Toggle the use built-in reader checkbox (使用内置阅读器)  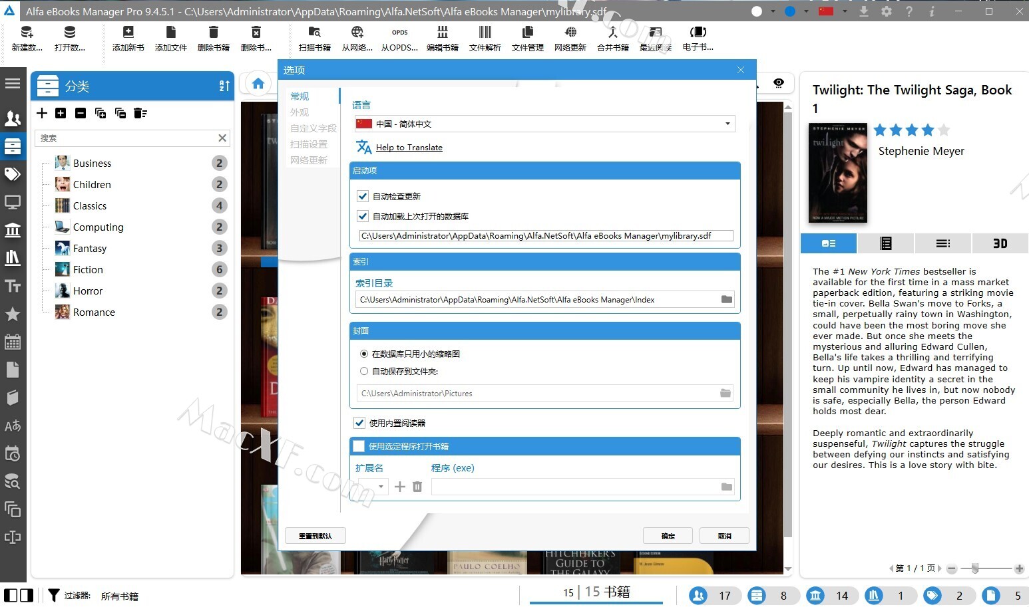click(x=359, y=423)
